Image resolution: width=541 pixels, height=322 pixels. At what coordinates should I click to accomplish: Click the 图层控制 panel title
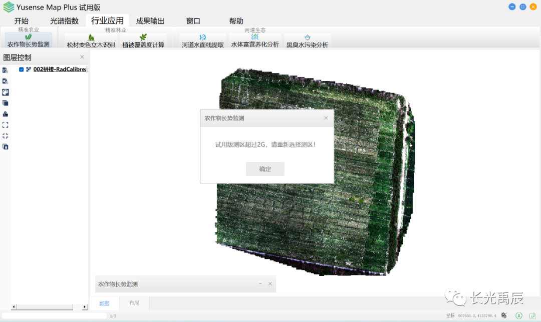pyautogui.click(x=17, y=57)
